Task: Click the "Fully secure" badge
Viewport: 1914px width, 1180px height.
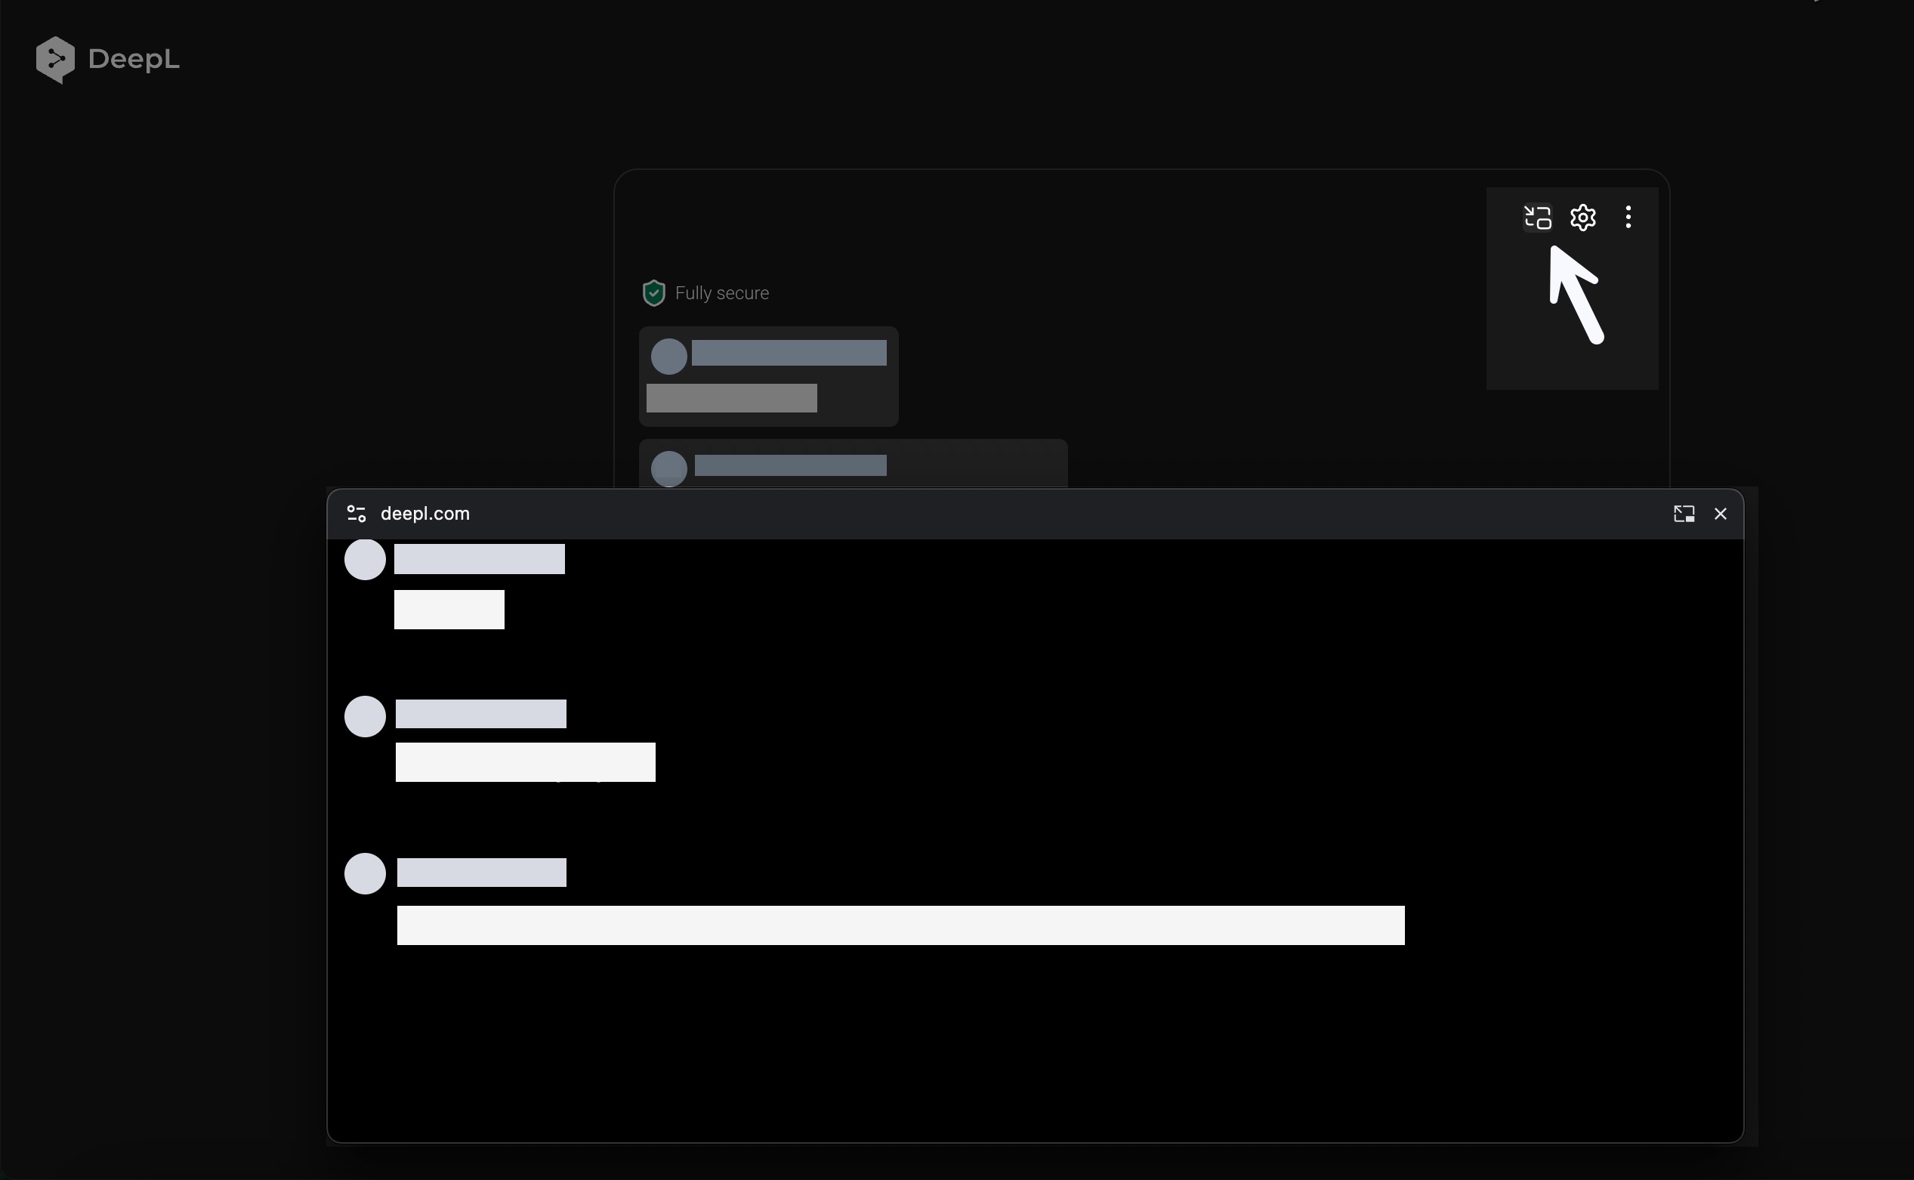Action: (722, 292)
